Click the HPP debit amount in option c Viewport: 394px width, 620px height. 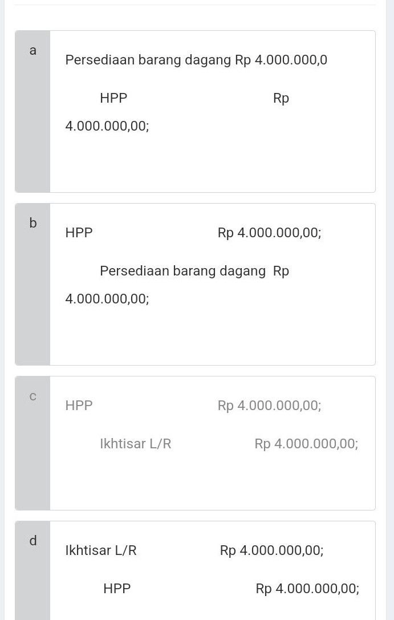(269, 406)
